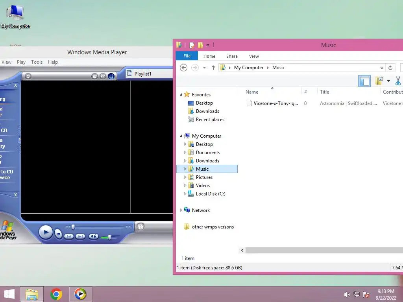403x302 pixels.
Task: Sort files by the Name column
Action: 252,92
